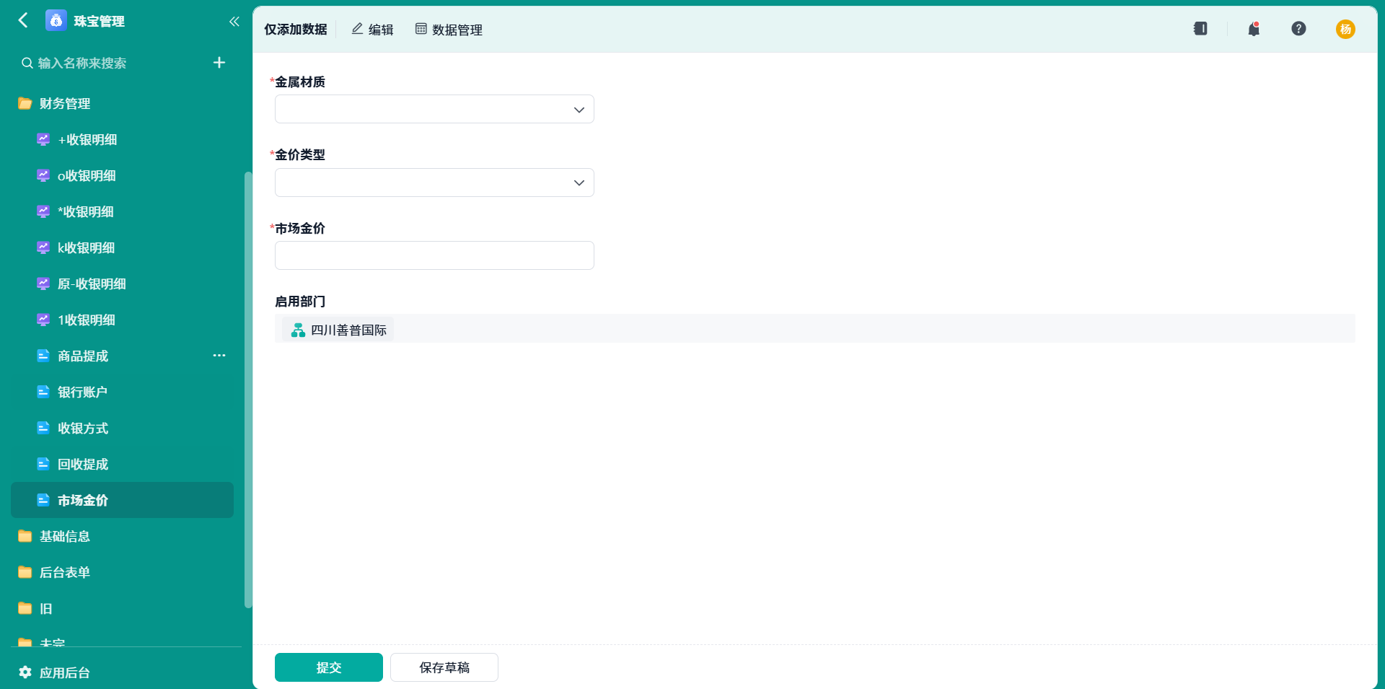
Task: Click the 提交 button
Action: click(x=329, y=667)
